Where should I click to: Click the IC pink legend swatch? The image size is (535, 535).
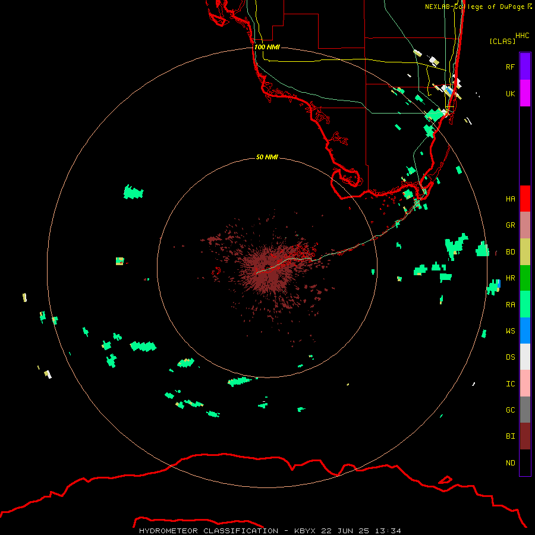525,383
